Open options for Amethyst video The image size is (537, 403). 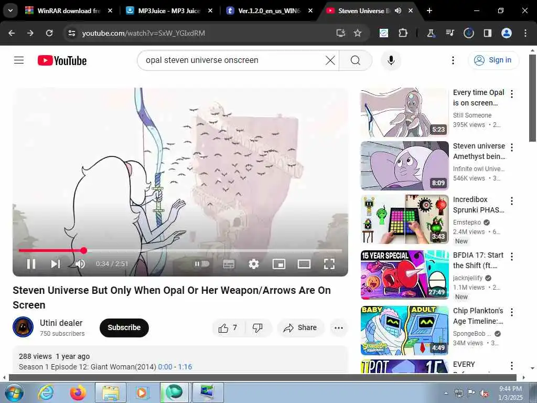tap(512, 147)
